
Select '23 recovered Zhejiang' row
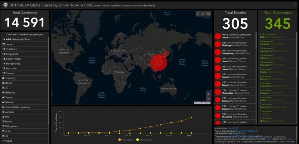[x=278, y=43]
